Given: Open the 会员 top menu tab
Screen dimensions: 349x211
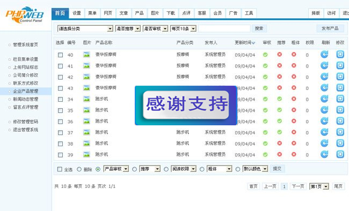Looking at the screenshot, I should (217, 13).
